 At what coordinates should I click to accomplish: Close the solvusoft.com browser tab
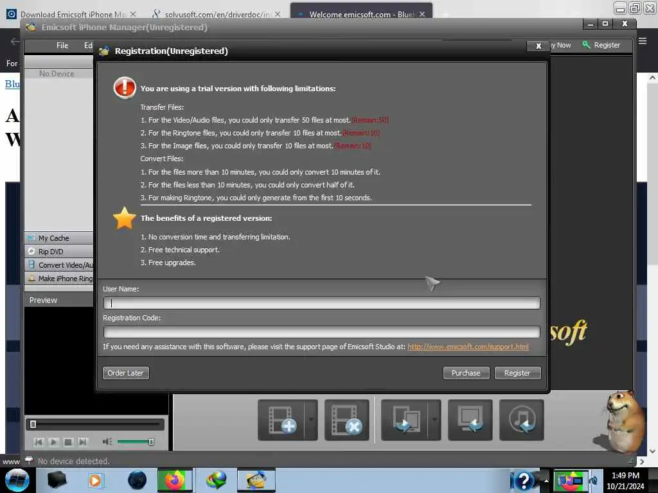coord(278,14)
